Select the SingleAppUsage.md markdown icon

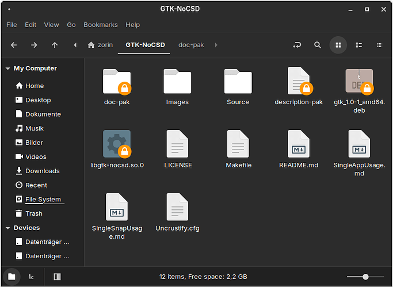click(359, 144)
